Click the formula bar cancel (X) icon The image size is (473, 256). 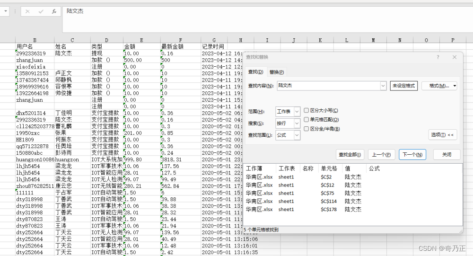click(28, 11)
